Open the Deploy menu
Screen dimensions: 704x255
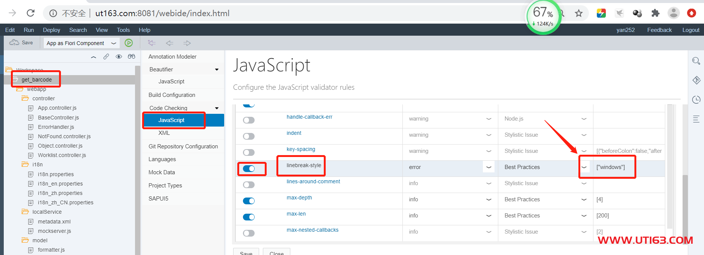pyautogui.click(x=51, y=30)
